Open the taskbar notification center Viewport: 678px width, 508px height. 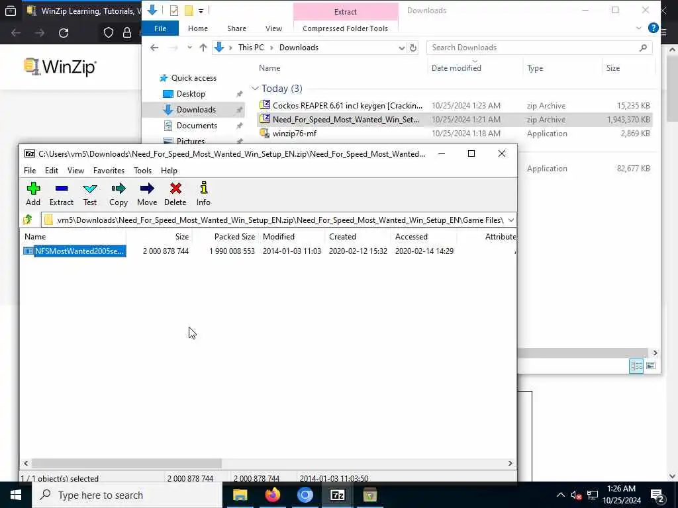[x=657, y=495]
